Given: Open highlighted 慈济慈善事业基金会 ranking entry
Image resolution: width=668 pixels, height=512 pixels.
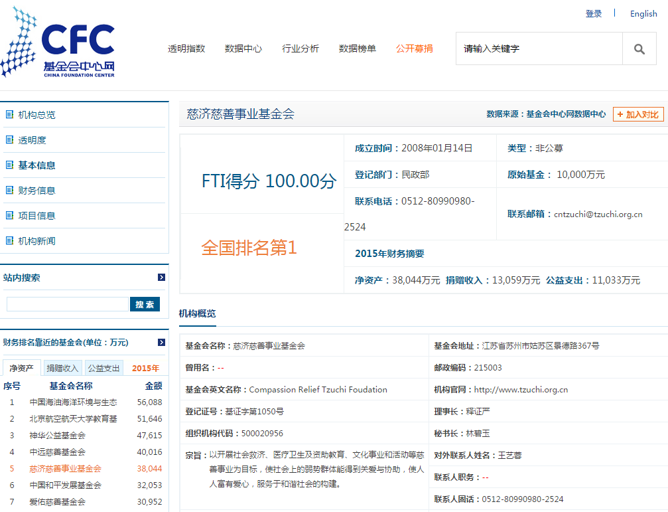Looking at the screenshot, I should click(x=65, y=469).
